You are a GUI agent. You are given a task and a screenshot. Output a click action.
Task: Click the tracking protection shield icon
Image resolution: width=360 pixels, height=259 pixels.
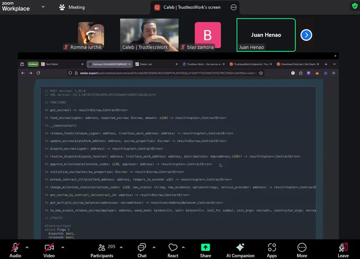click(x=70, y=73)
